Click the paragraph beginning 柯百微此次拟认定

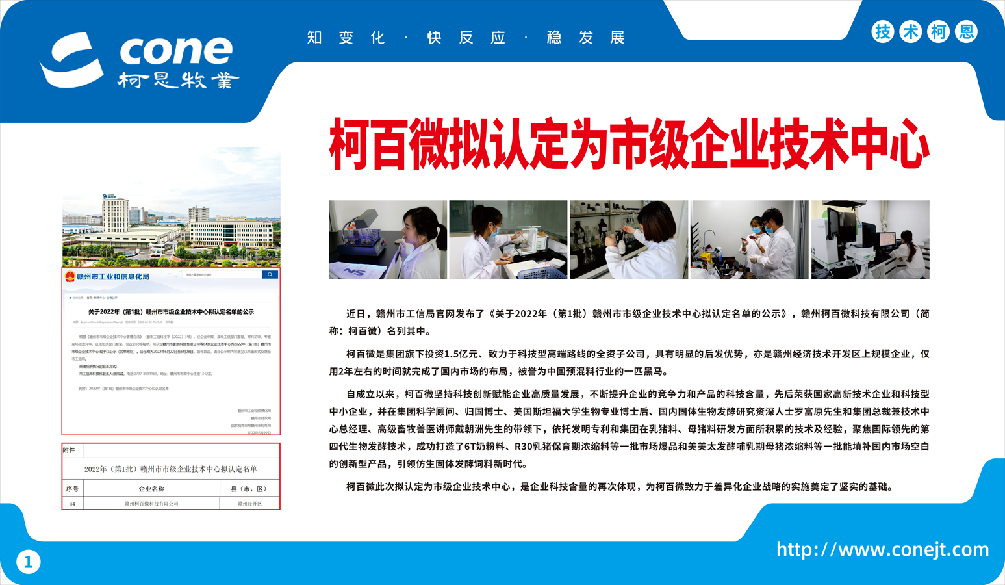pyautogui.click(x=620, y=487)
